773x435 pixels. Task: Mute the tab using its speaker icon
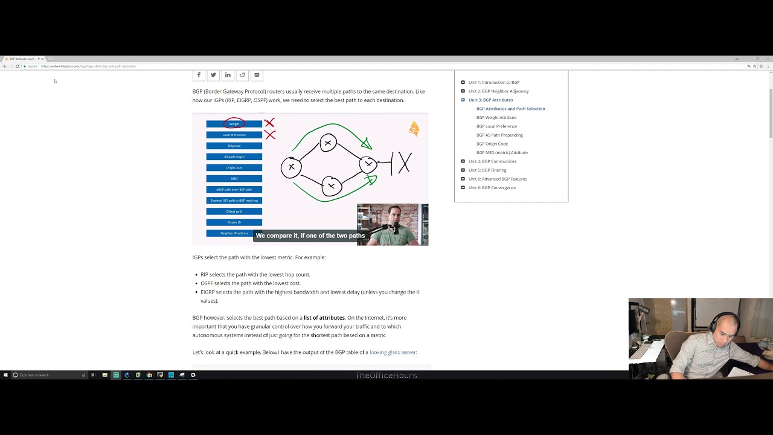tap(39, 59)
